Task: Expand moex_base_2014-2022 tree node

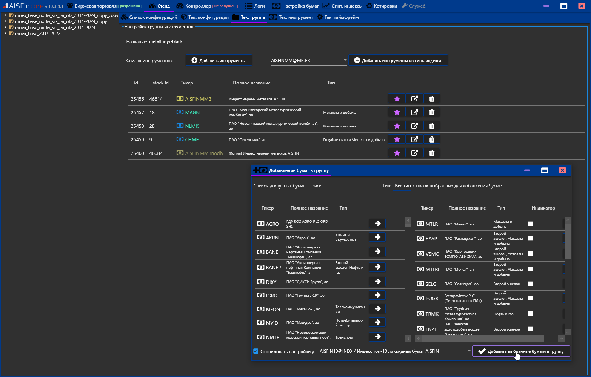Action: coord(5,34)
